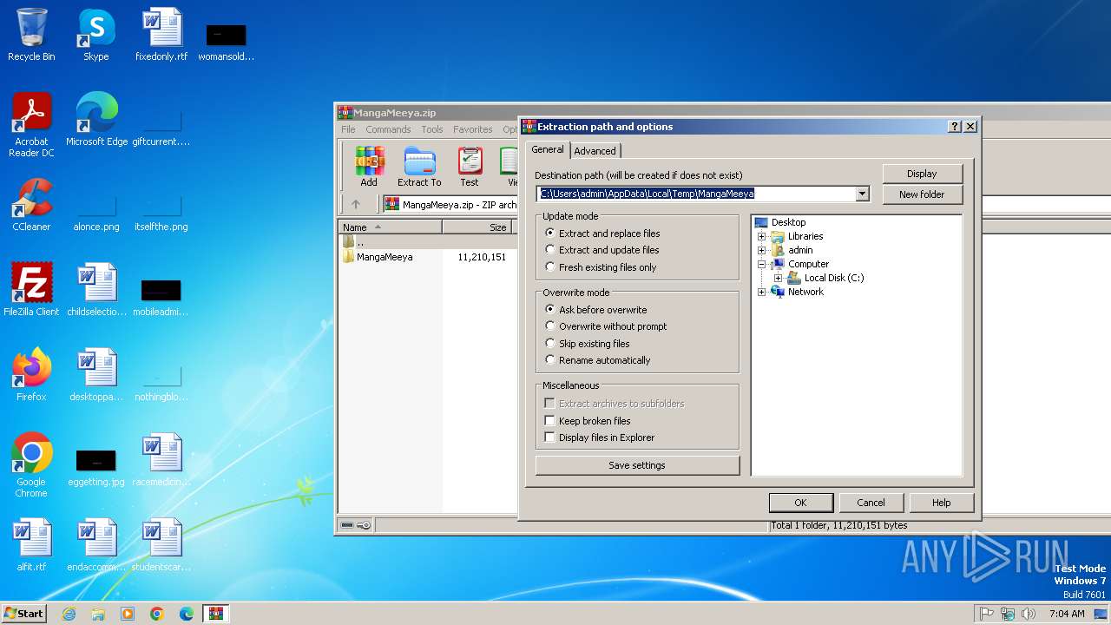This screenshot has width=1111, height=625.
Task: Open the destination path dropdown arrow
Action: [x=862, y=194]
